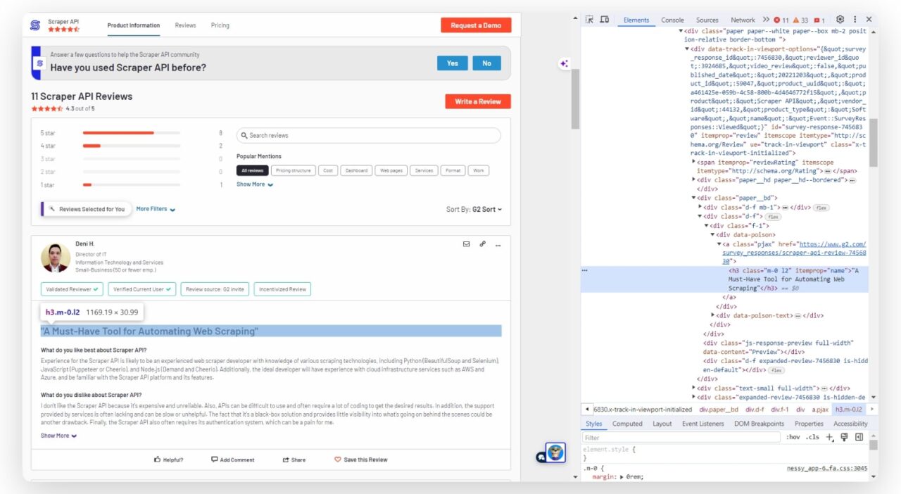Expand the data-poison-text div node

coord(714,315)
